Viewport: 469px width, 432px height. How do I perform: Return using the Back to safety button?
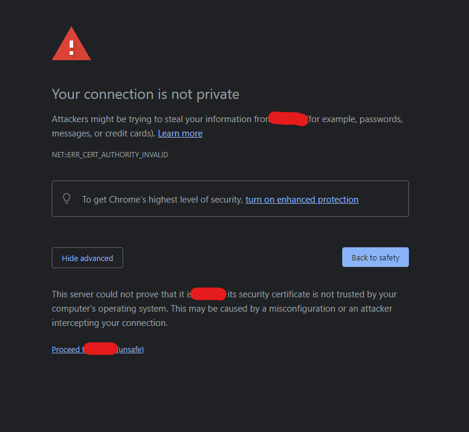[376, 257]
